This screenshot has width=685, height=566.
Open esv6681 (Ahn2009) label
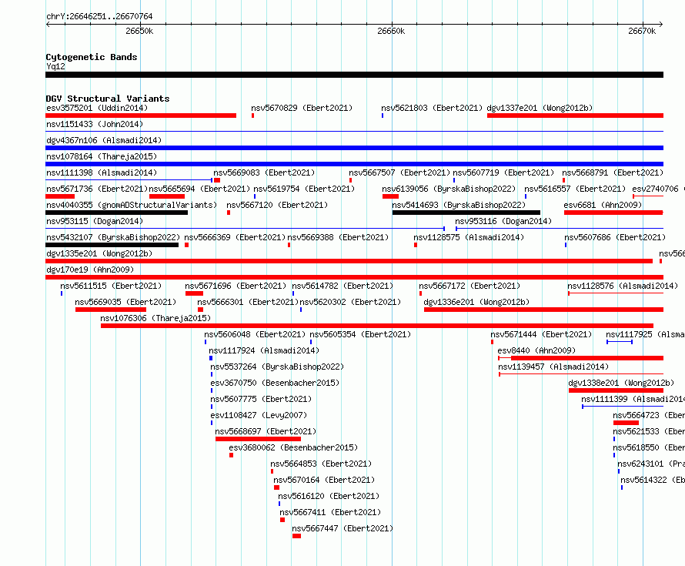click(603, 205)
